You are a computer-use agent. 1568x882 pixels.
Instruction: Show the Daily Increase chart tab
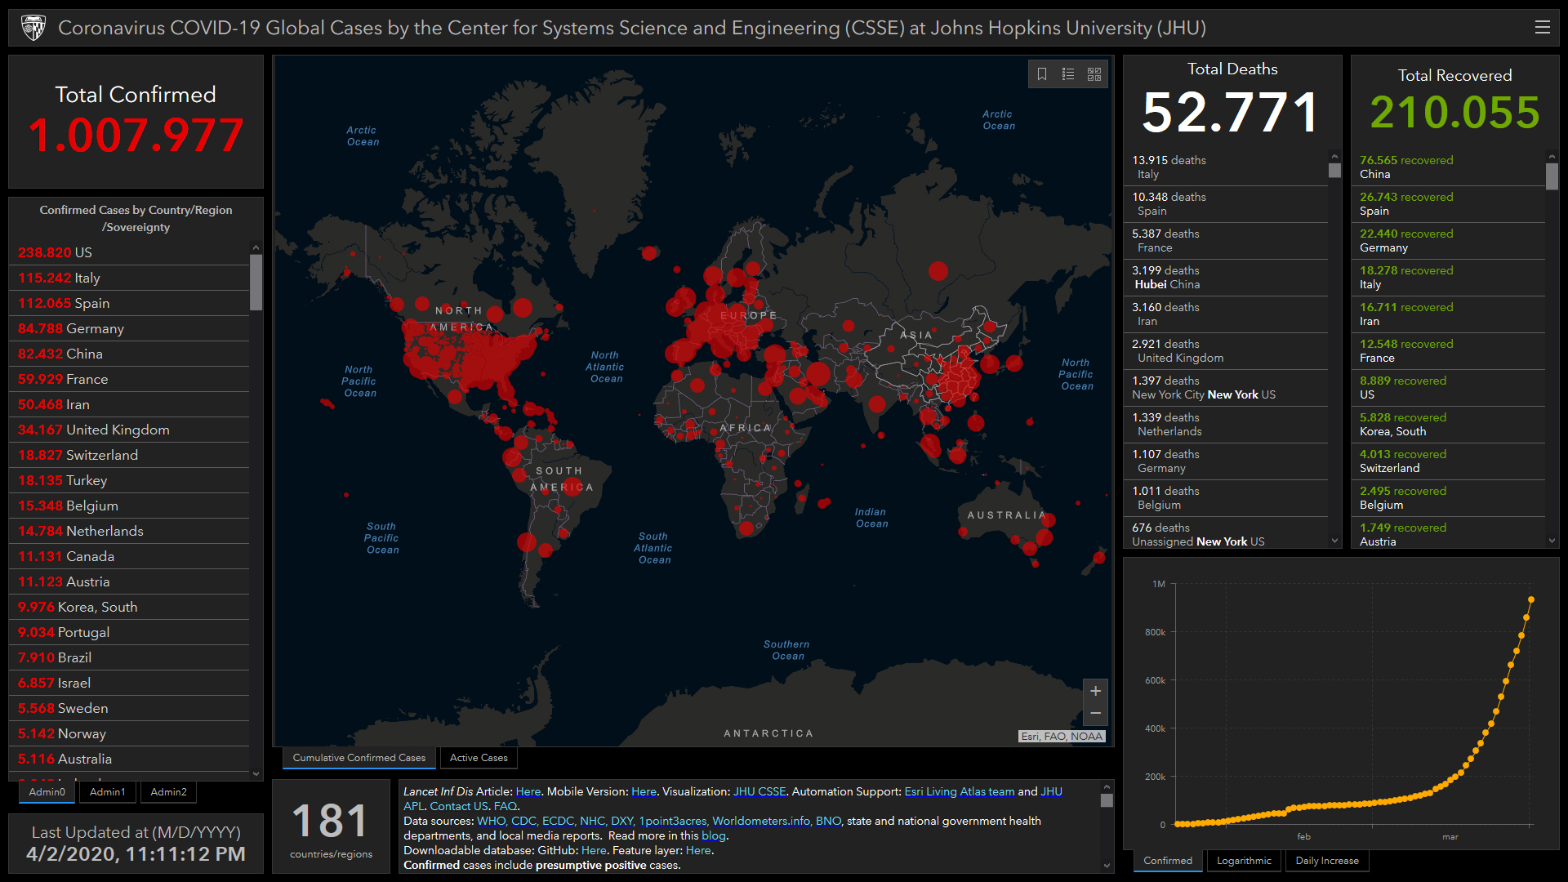[x=1327, y=861]
